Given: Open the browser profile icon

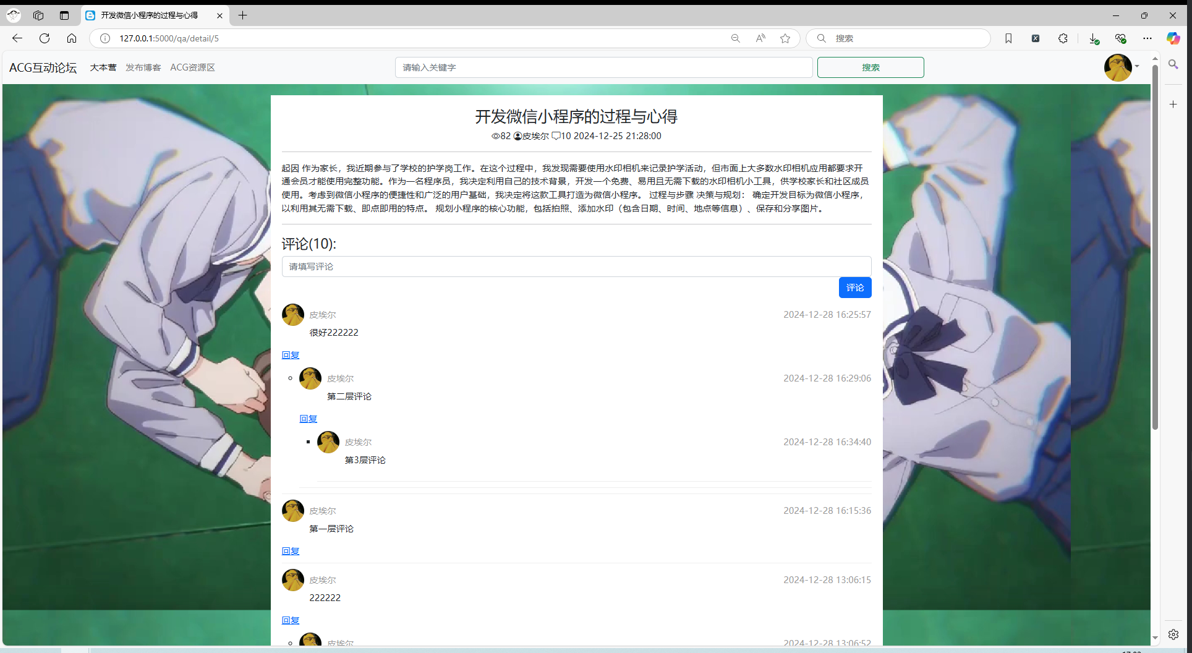Looking at the screenshot, I should coord(14,15).
